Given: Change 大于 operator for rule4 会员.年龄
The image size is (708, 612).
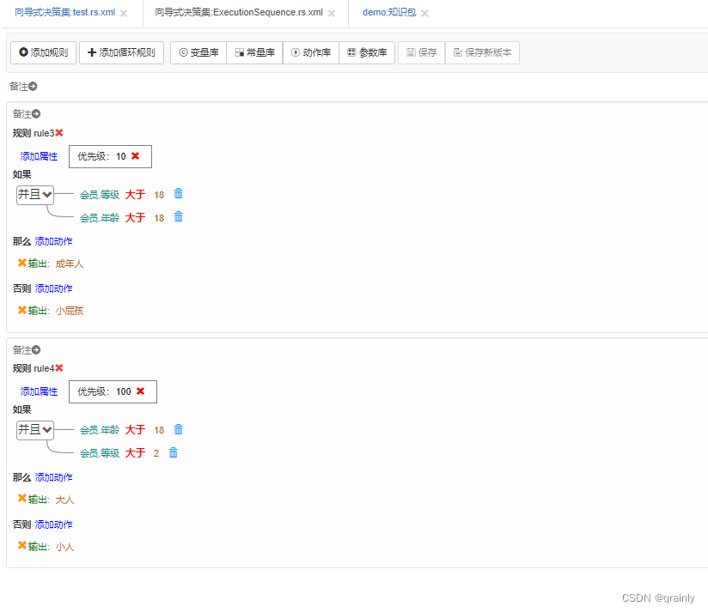Looking at the screenshot, I should [135, 430].
